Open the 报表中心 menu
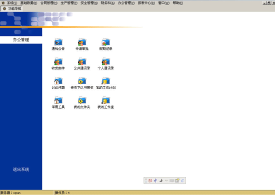Image resolution: width=275 pixels, height=195 pixels. coord(146,3)
